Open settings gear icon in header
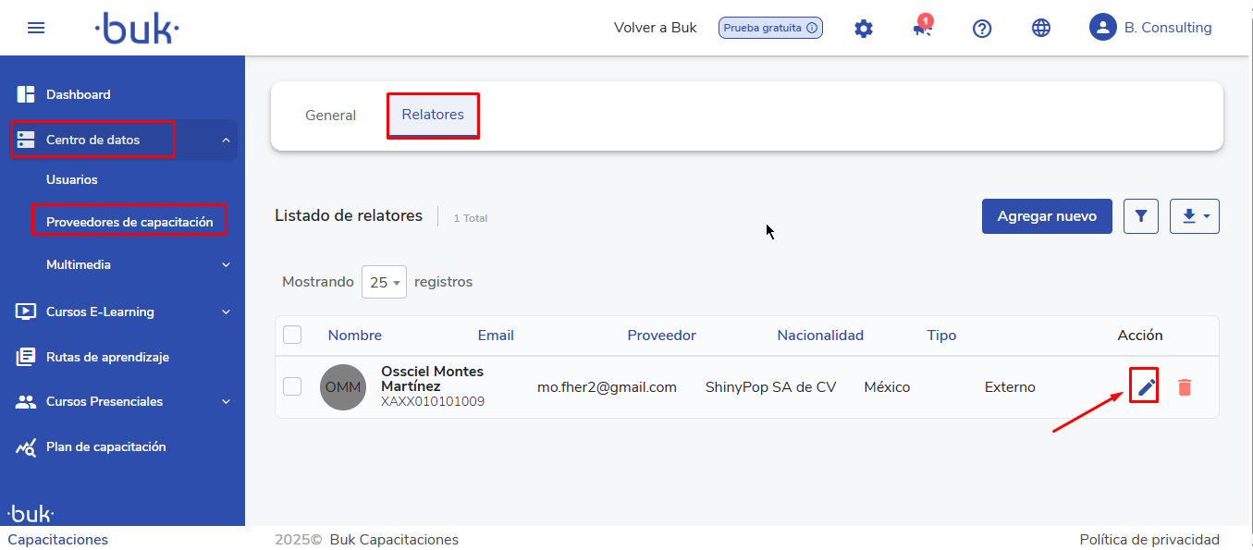Image resolution: width=1253 pixels, height=550 pixels. click(863, 29)
